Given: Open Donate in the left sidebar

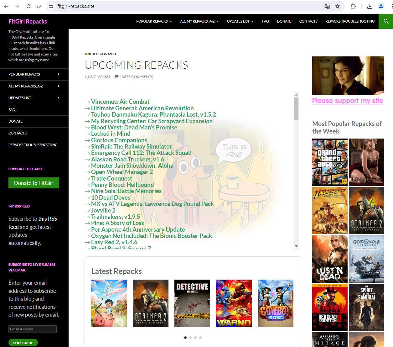Looking at the screenshot, I should 15,121.
